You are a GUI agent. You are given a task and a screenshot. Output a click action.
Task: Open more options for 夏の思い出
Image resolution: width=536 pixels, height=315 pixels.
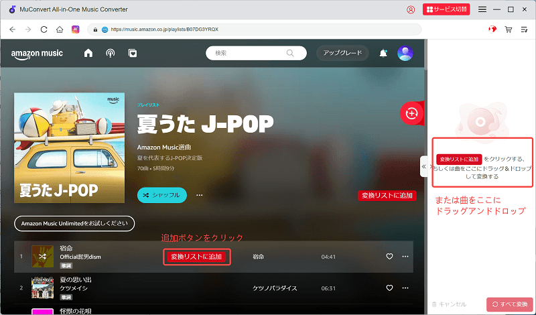[405, 288]
